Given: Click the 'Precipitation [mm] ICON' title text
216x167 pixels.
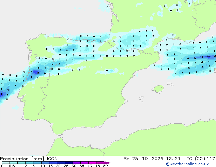Looking at the screenshot, I should (x=29, y=159).
